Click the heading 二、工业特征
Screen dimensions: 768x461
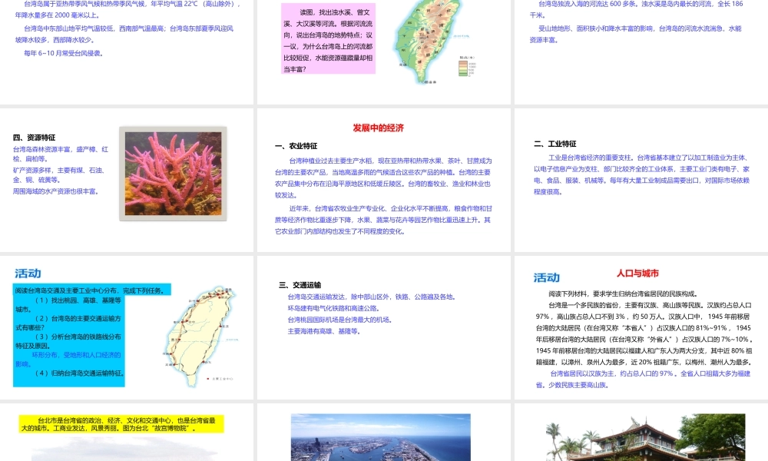click(555, 144)
